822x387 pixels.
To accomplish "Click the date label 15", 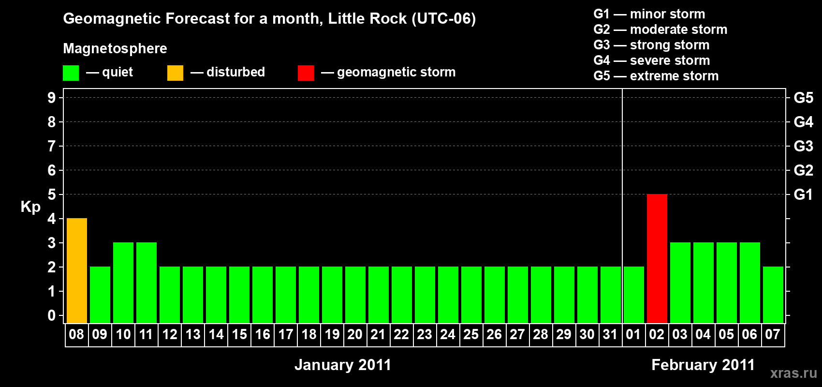I will [239, 335].
